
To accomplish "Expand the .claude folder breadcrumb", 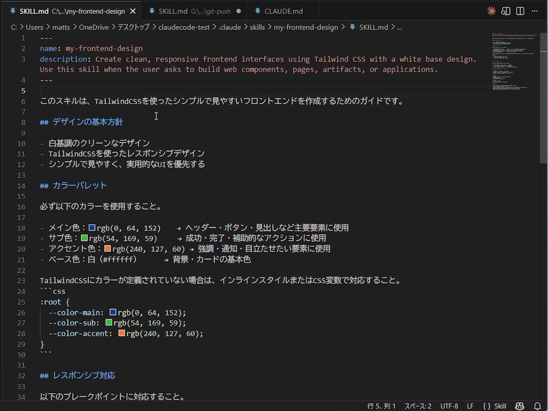I will click(229, 27).
